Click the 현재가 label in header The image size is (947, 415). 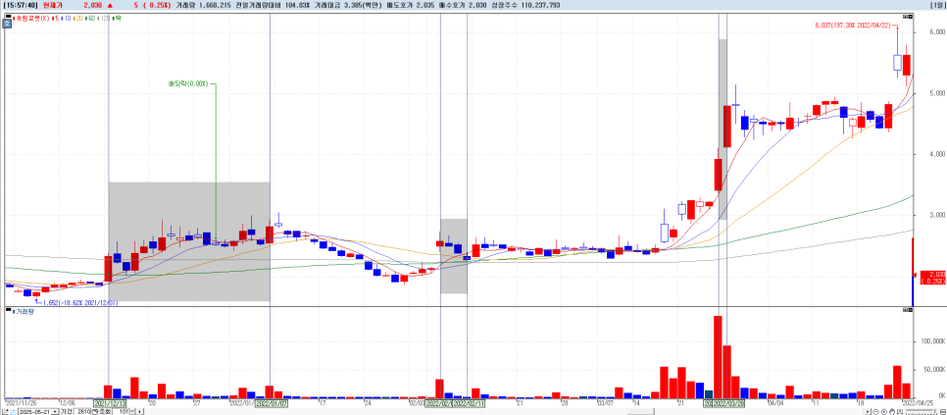[51, 5]
